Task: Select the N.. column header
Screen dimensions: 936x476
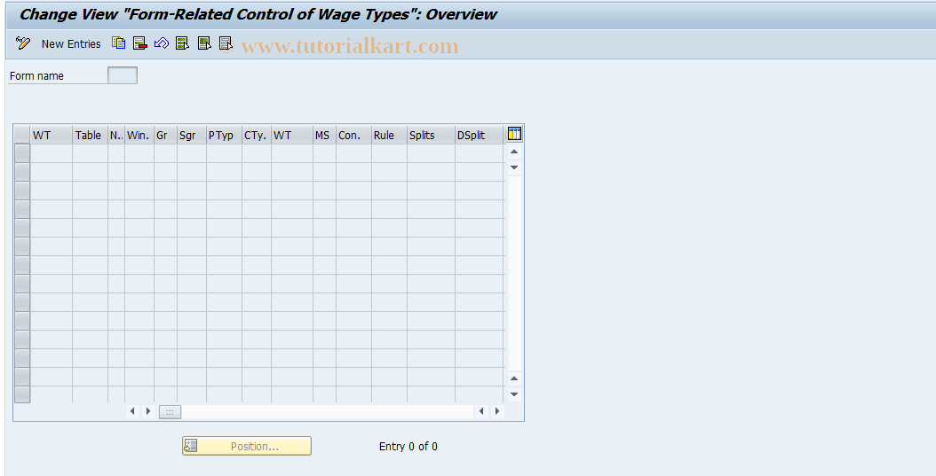Action: [116, 136]
